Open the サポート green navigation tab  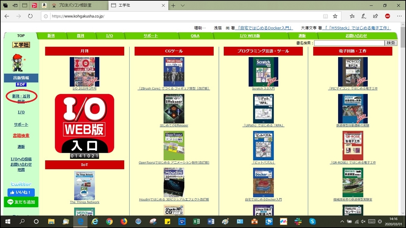(x=151, y=36)
